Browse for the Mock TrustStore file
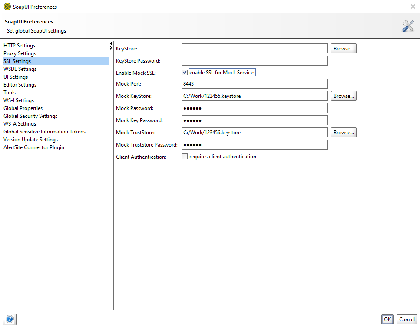 coord(343,132)
